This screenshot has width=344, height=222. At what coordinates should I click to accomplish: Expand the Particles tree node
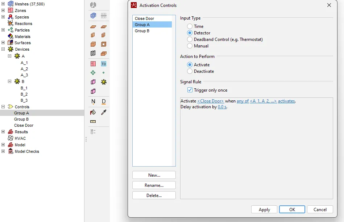click(x=3, y=30)
